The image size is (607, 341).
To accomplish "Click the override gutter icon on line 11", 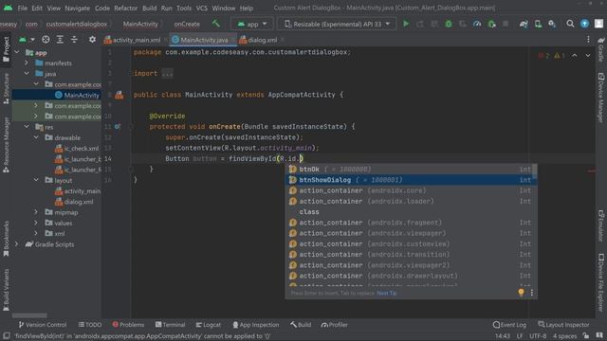I will pos(118,126).
